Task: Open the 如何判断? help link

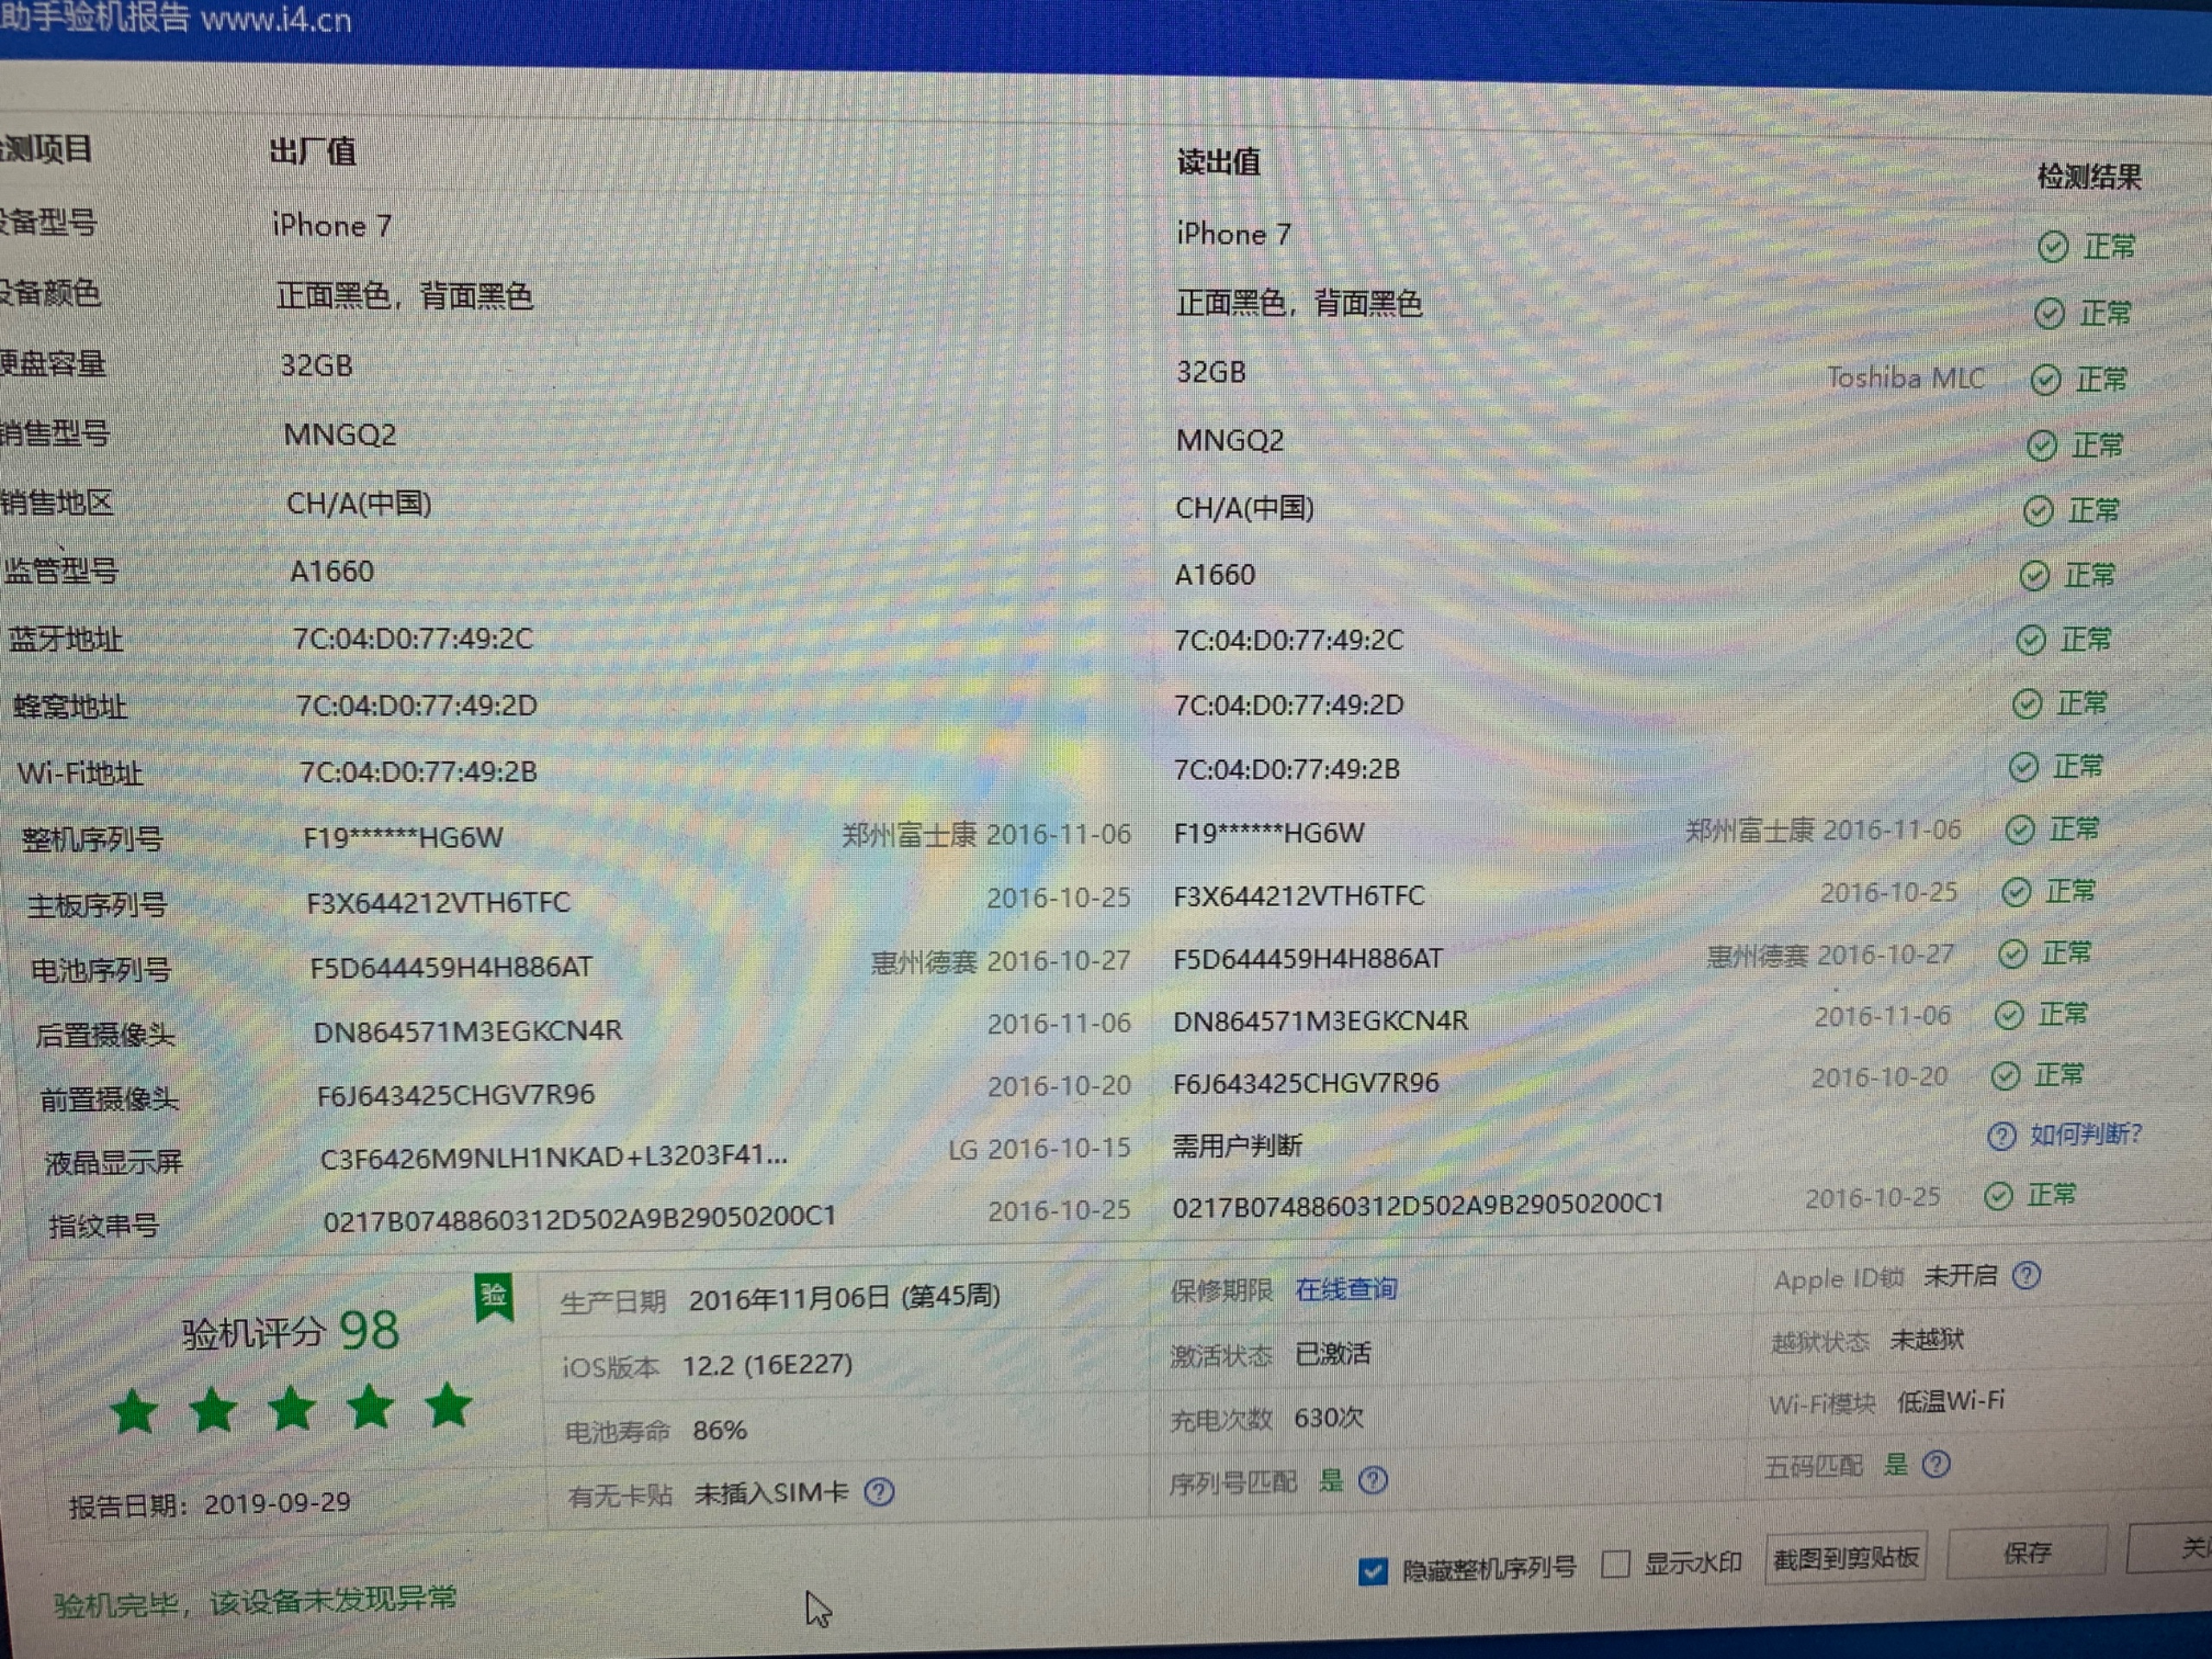Action: pos(2085,1134)
